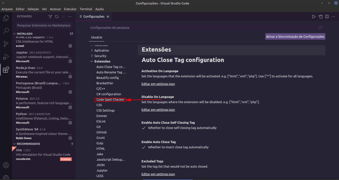Manage HTML CSS Support extension gear
Viewport: 339px width, 180px height.
point(70,46)
